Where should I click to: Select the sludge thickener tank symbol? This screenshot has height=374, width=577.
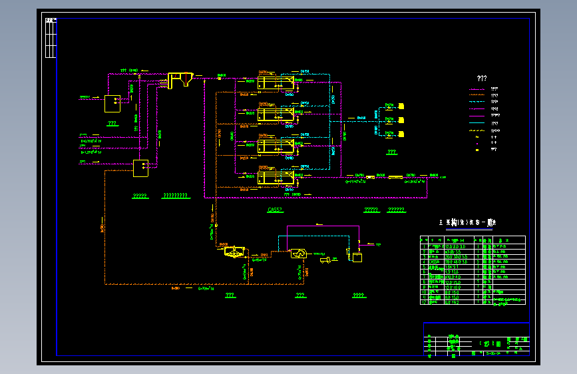tap(234, 252)
